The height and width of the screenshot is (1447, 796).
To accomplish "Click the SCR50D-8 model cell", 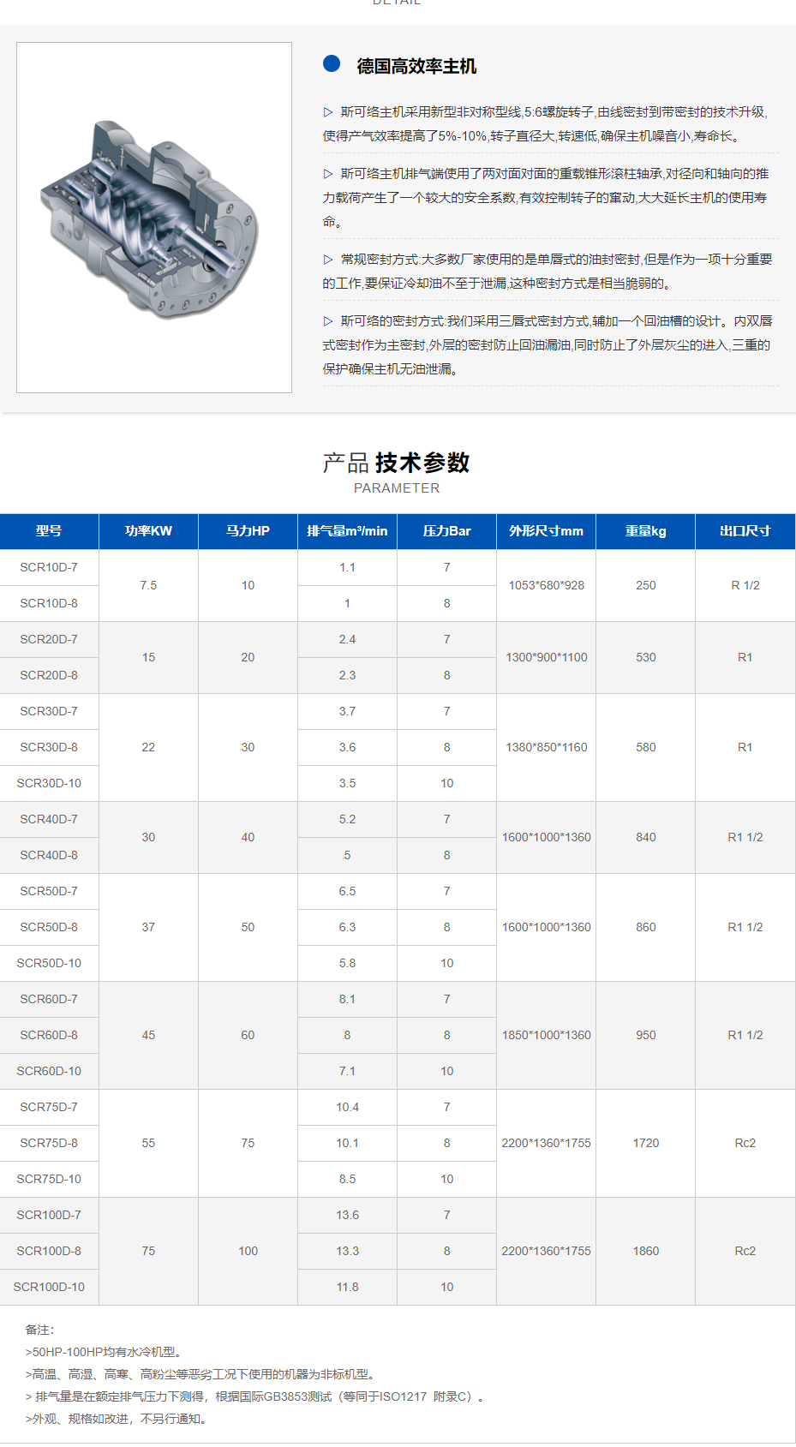I will coord(49,927).
